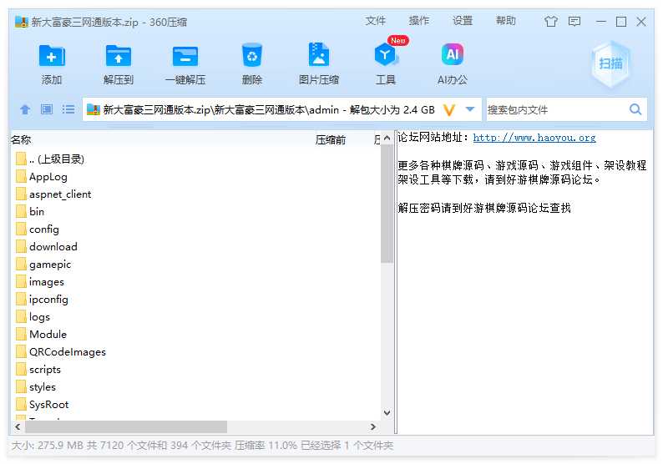The image size is (663, 464).
Task: Select the ipconfig folder icon
Action: (x=21, y=300)
